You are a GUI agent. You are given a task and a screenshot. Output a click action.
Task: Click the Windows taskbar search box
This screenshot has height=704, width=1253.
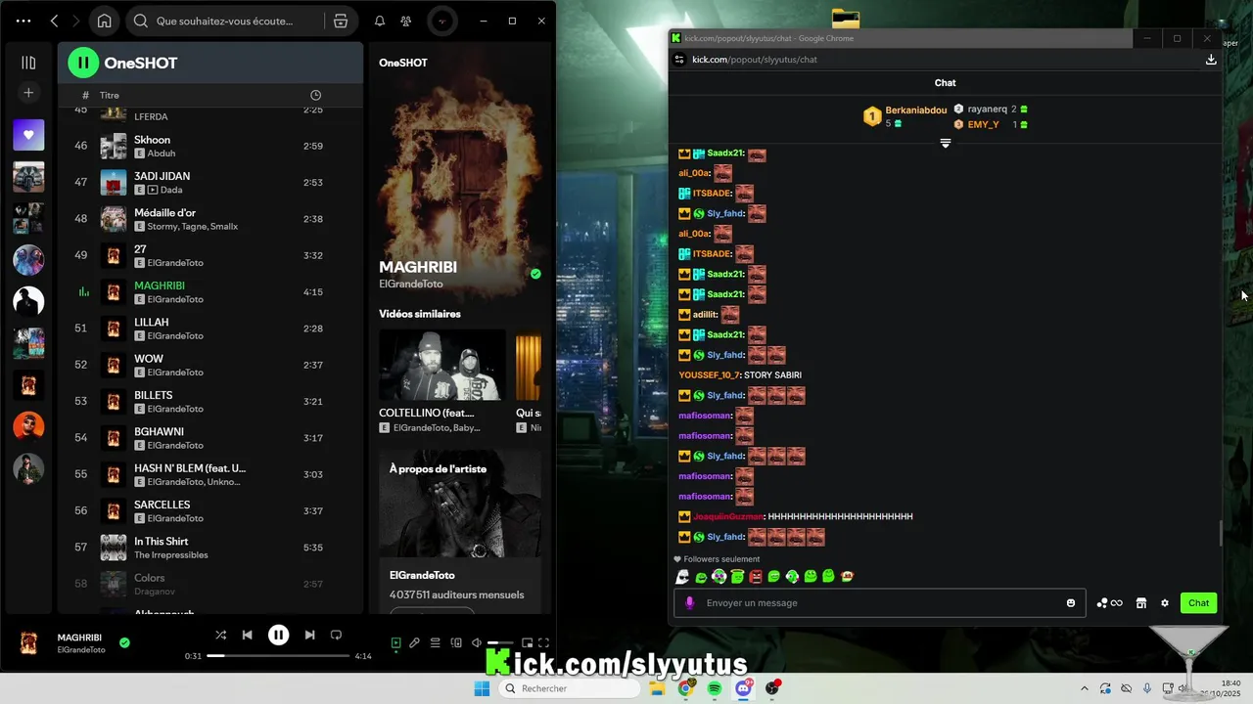572,688
